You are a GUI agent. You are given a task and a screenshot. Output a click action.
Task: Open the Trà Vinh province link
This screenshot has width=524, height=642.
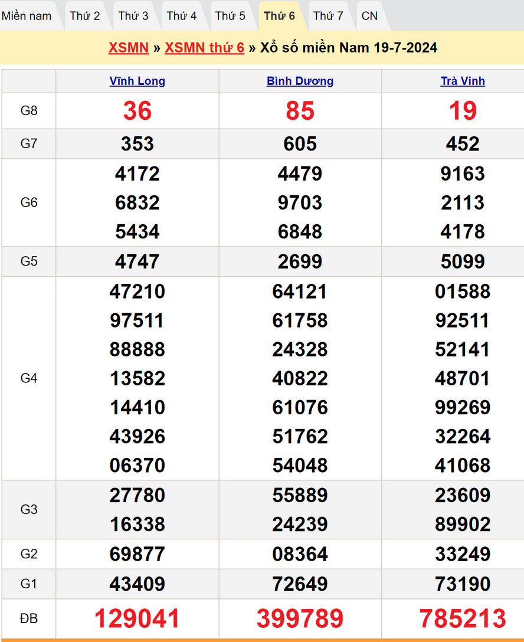point(463,81)
